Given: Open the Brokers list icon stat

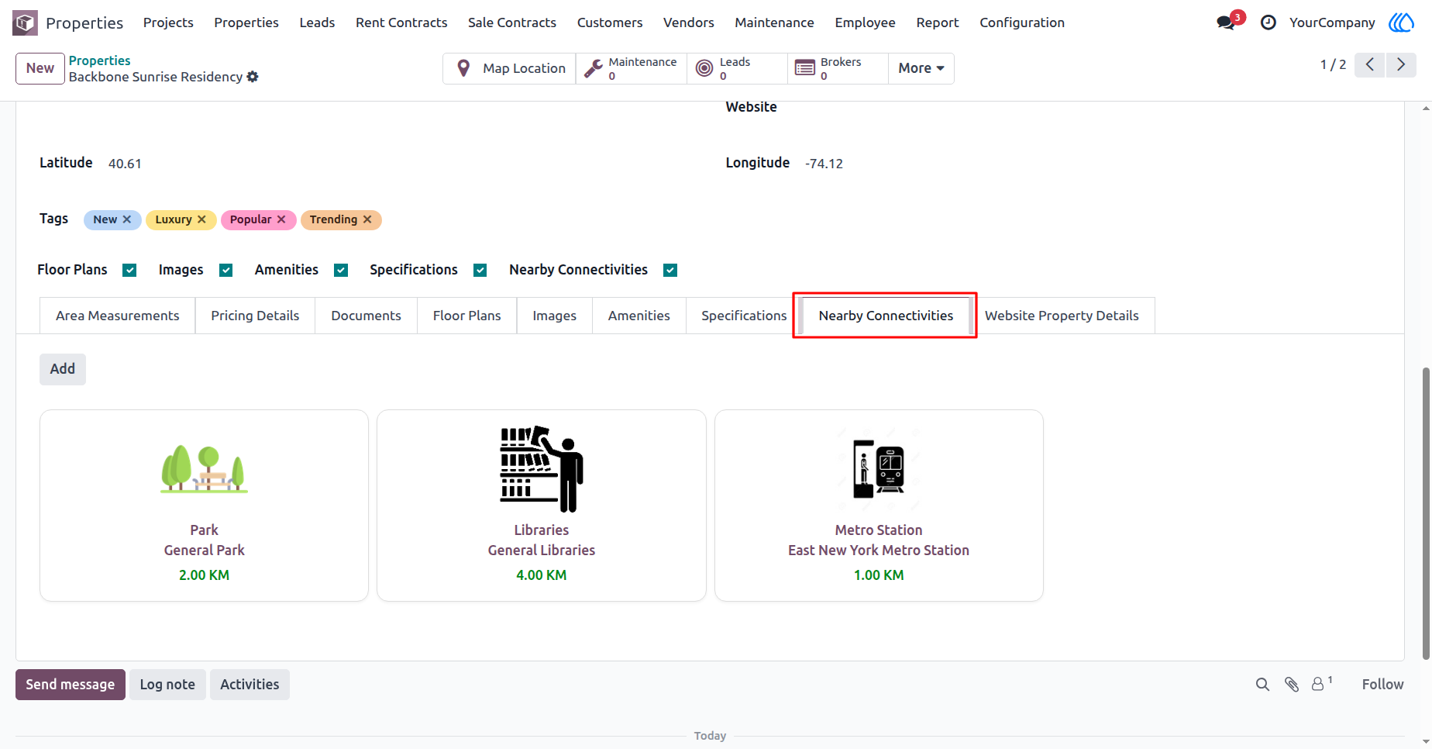Looking at the screenshot, I should [805, 68].
